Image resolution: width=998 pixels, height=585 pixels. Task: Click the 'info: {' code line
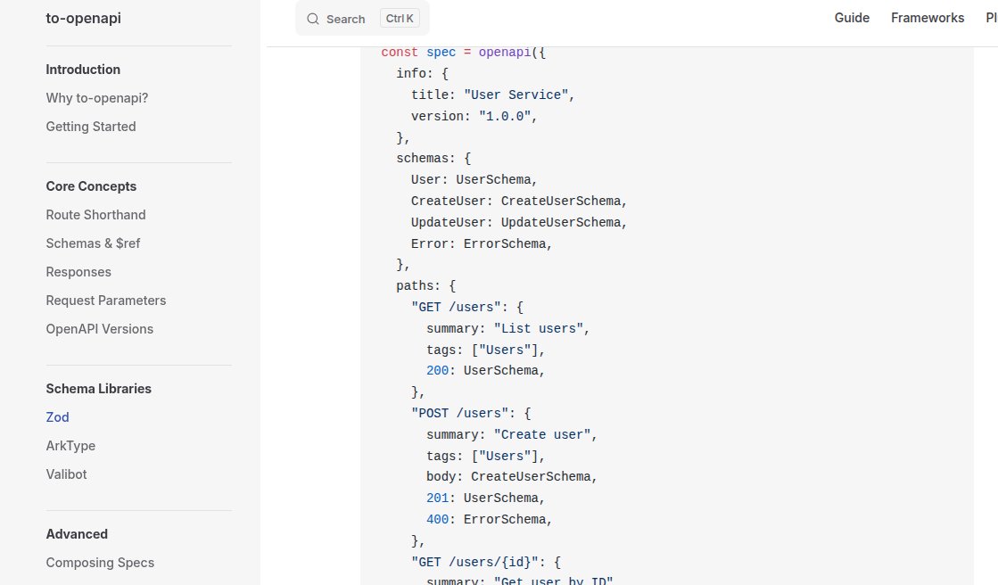tap(422, 74)
